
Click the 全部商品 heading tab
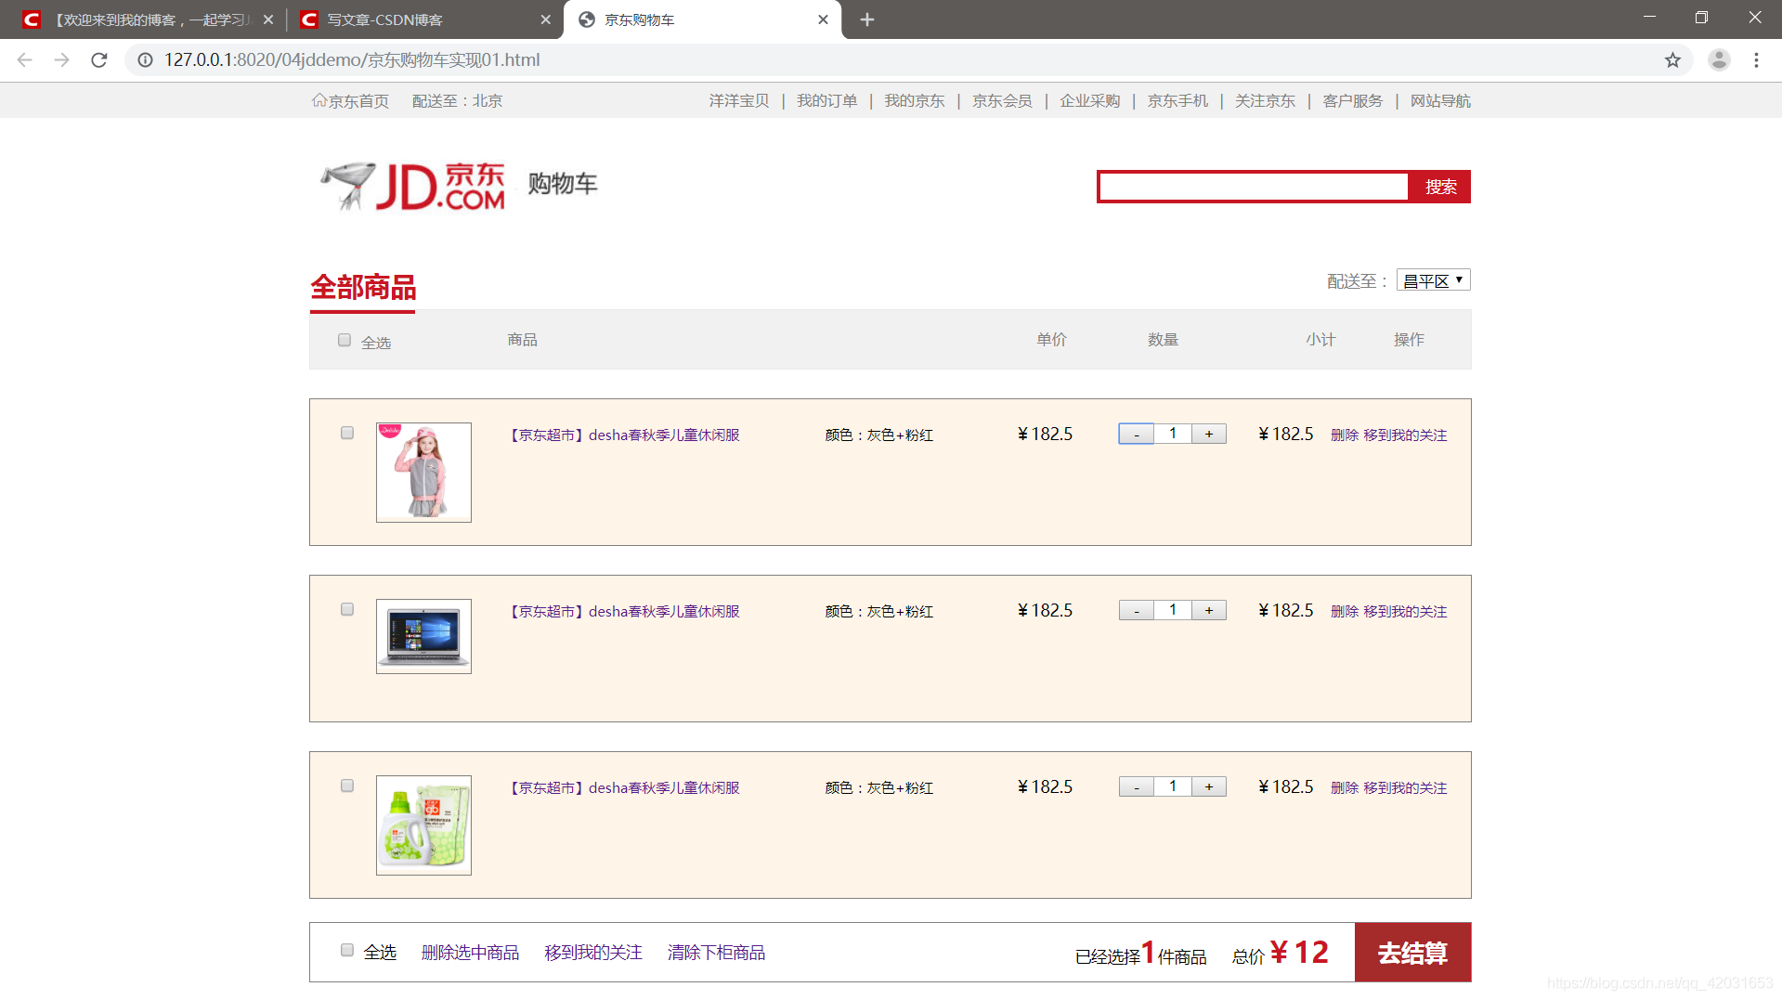pos(363,288)
